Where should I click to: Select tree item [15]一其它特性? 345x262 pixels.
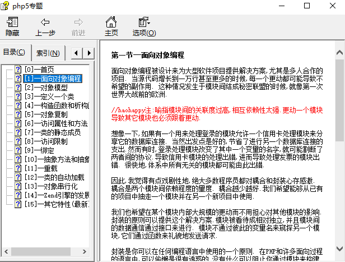coord(56,204)
